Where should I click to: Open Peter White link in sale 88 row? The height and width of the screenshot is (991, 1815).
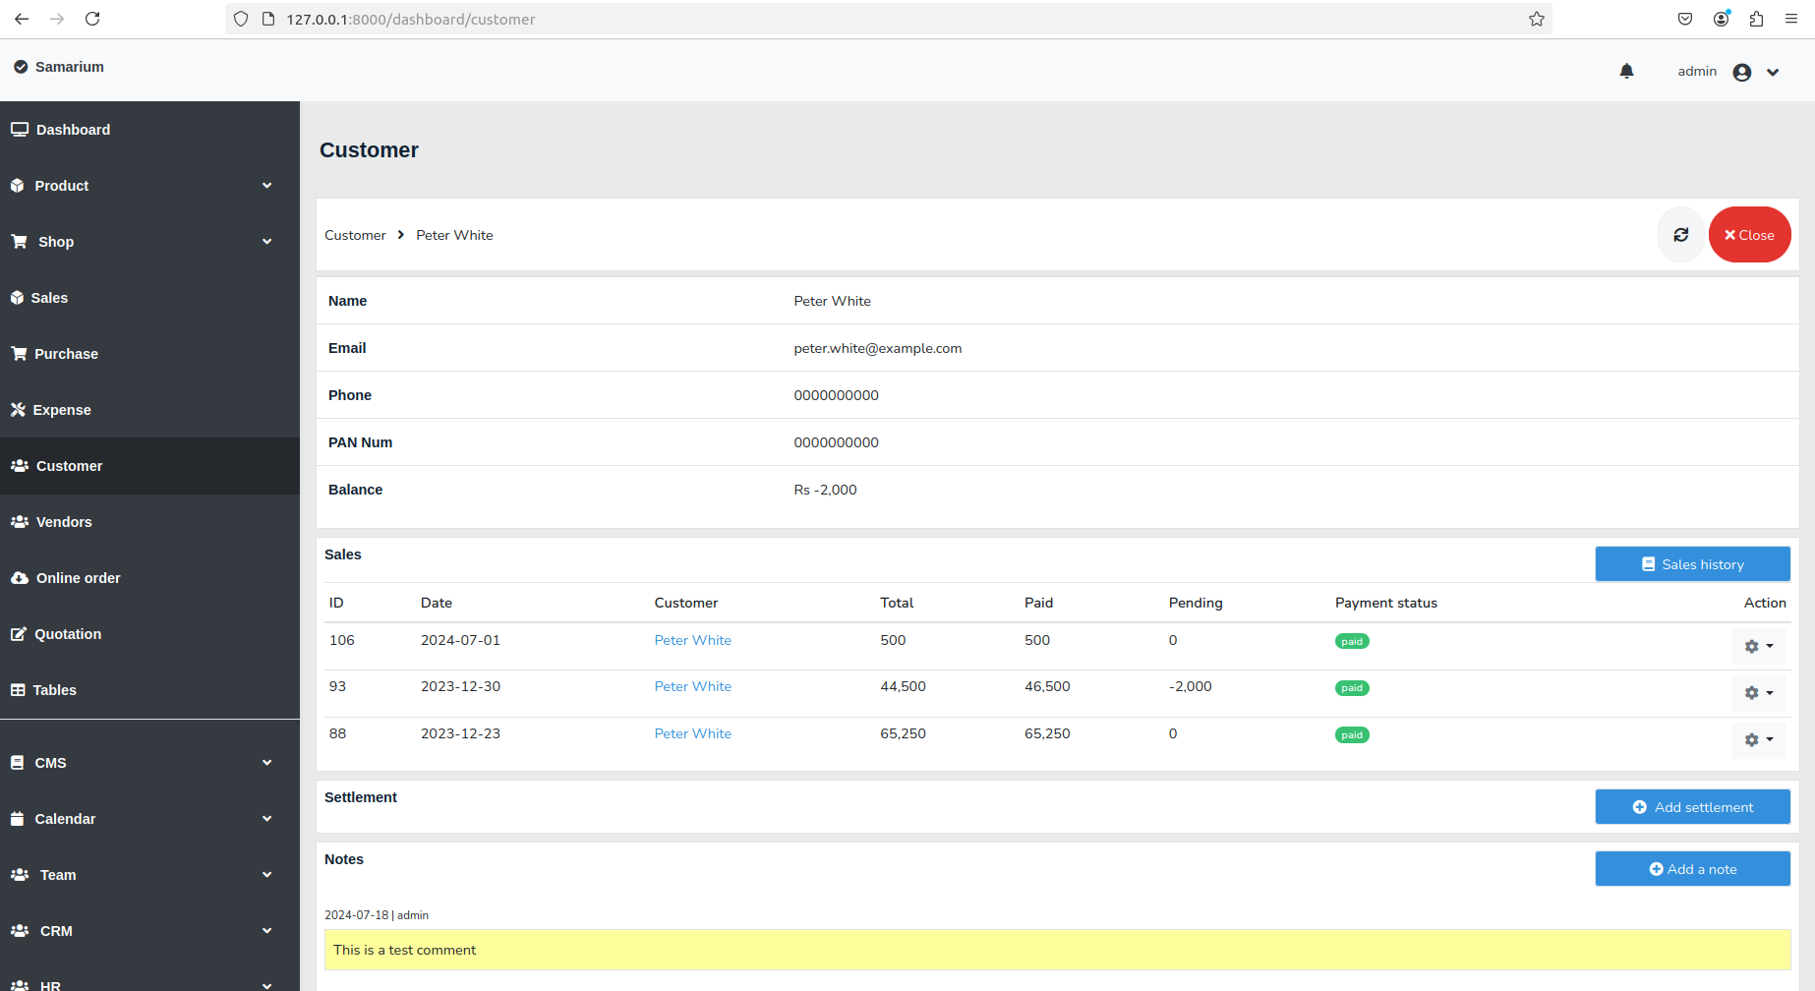coord(693,733)
